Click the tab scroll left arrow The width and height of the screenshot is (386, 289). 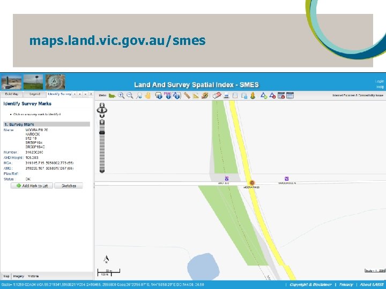coord(75,94)
